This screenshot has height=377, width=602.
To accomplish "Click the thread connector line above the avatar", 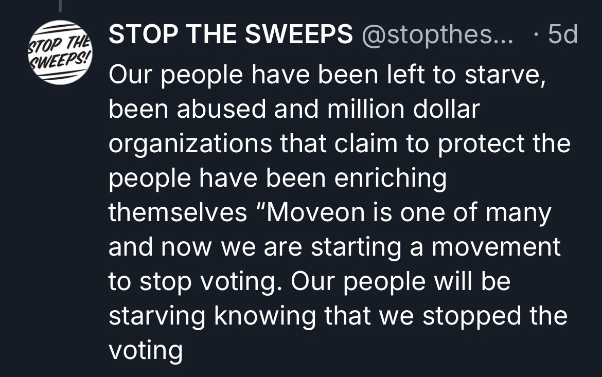I will (60, 5).
